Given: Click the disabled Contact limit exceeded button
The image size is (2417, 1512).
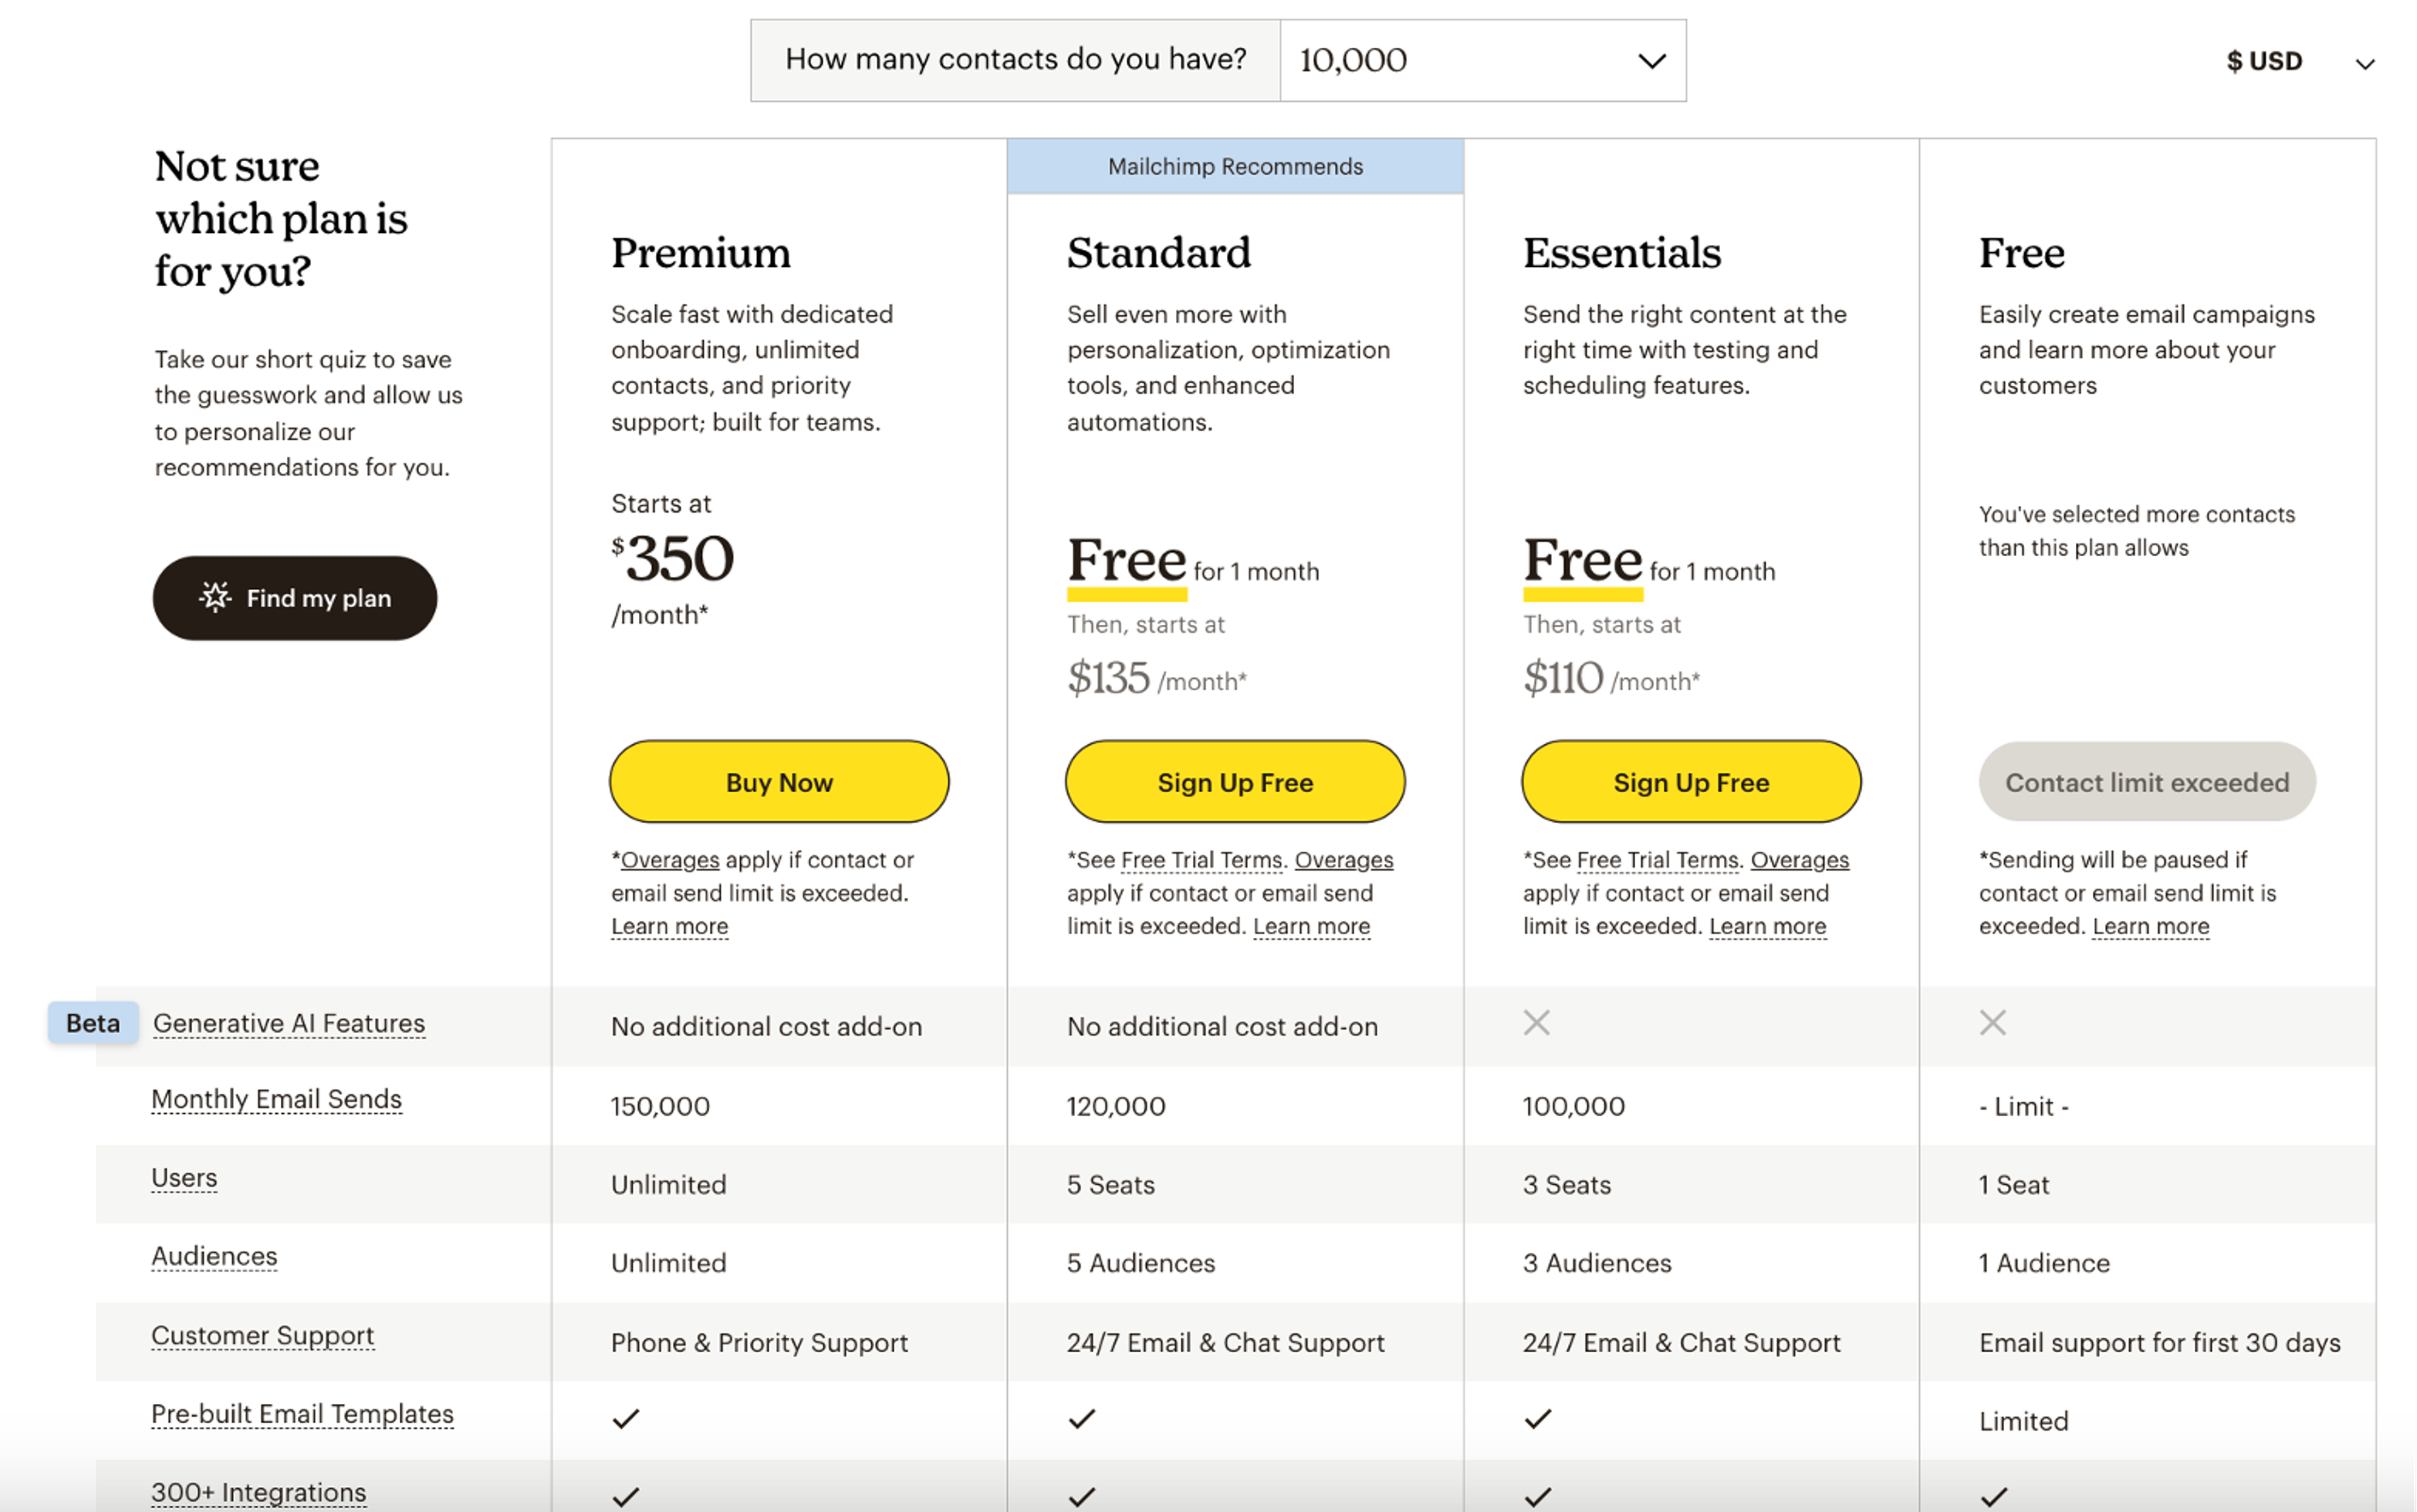Looking at the screenshot, I should (2146, 782).
